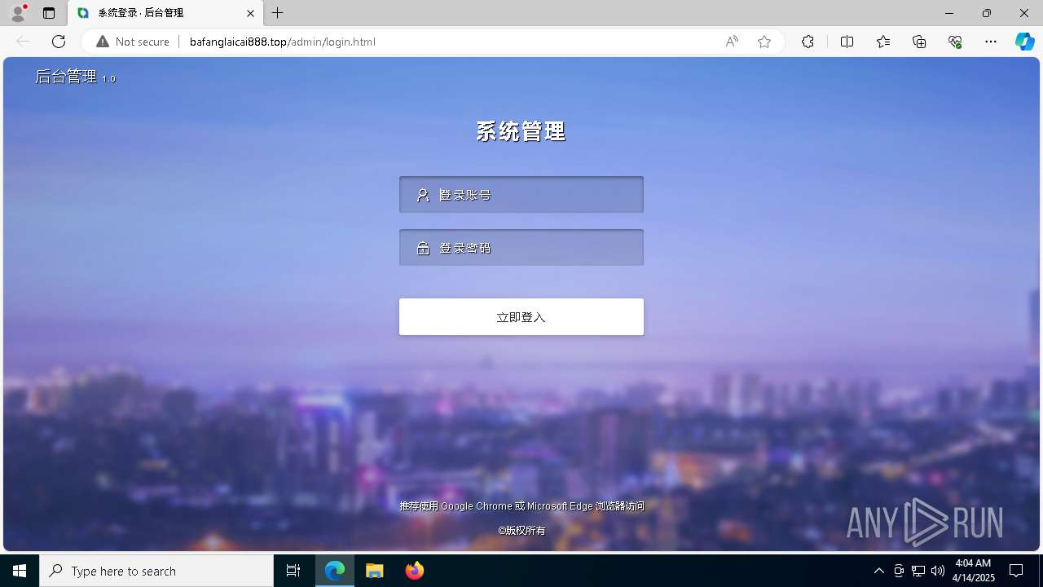Viewport: 1043px width, 587px height.
Task: Refresh the page
Action: coord(59,42)
